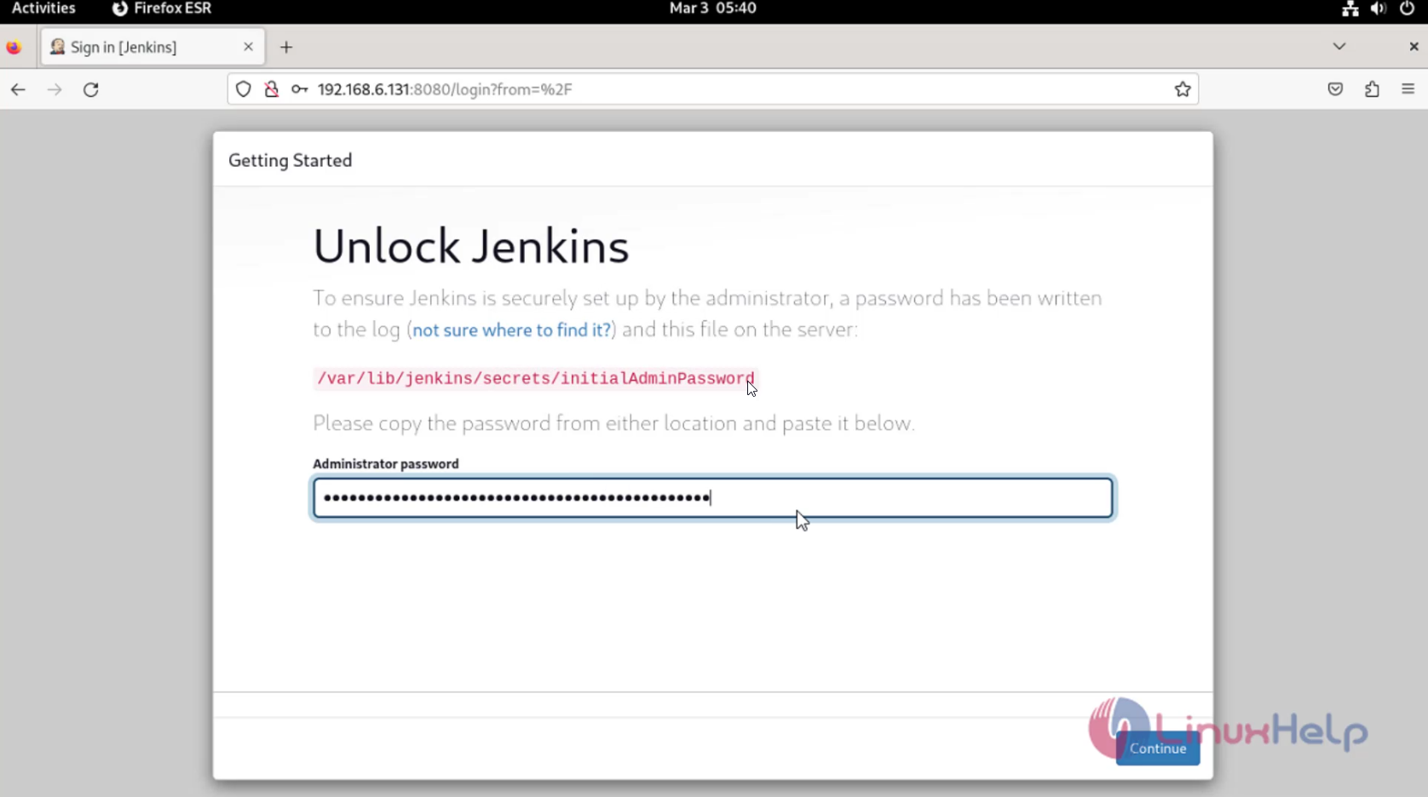The width and height of the screenshot is (1428, 797).
Task: Go back to the previous page
Action: 18,89
